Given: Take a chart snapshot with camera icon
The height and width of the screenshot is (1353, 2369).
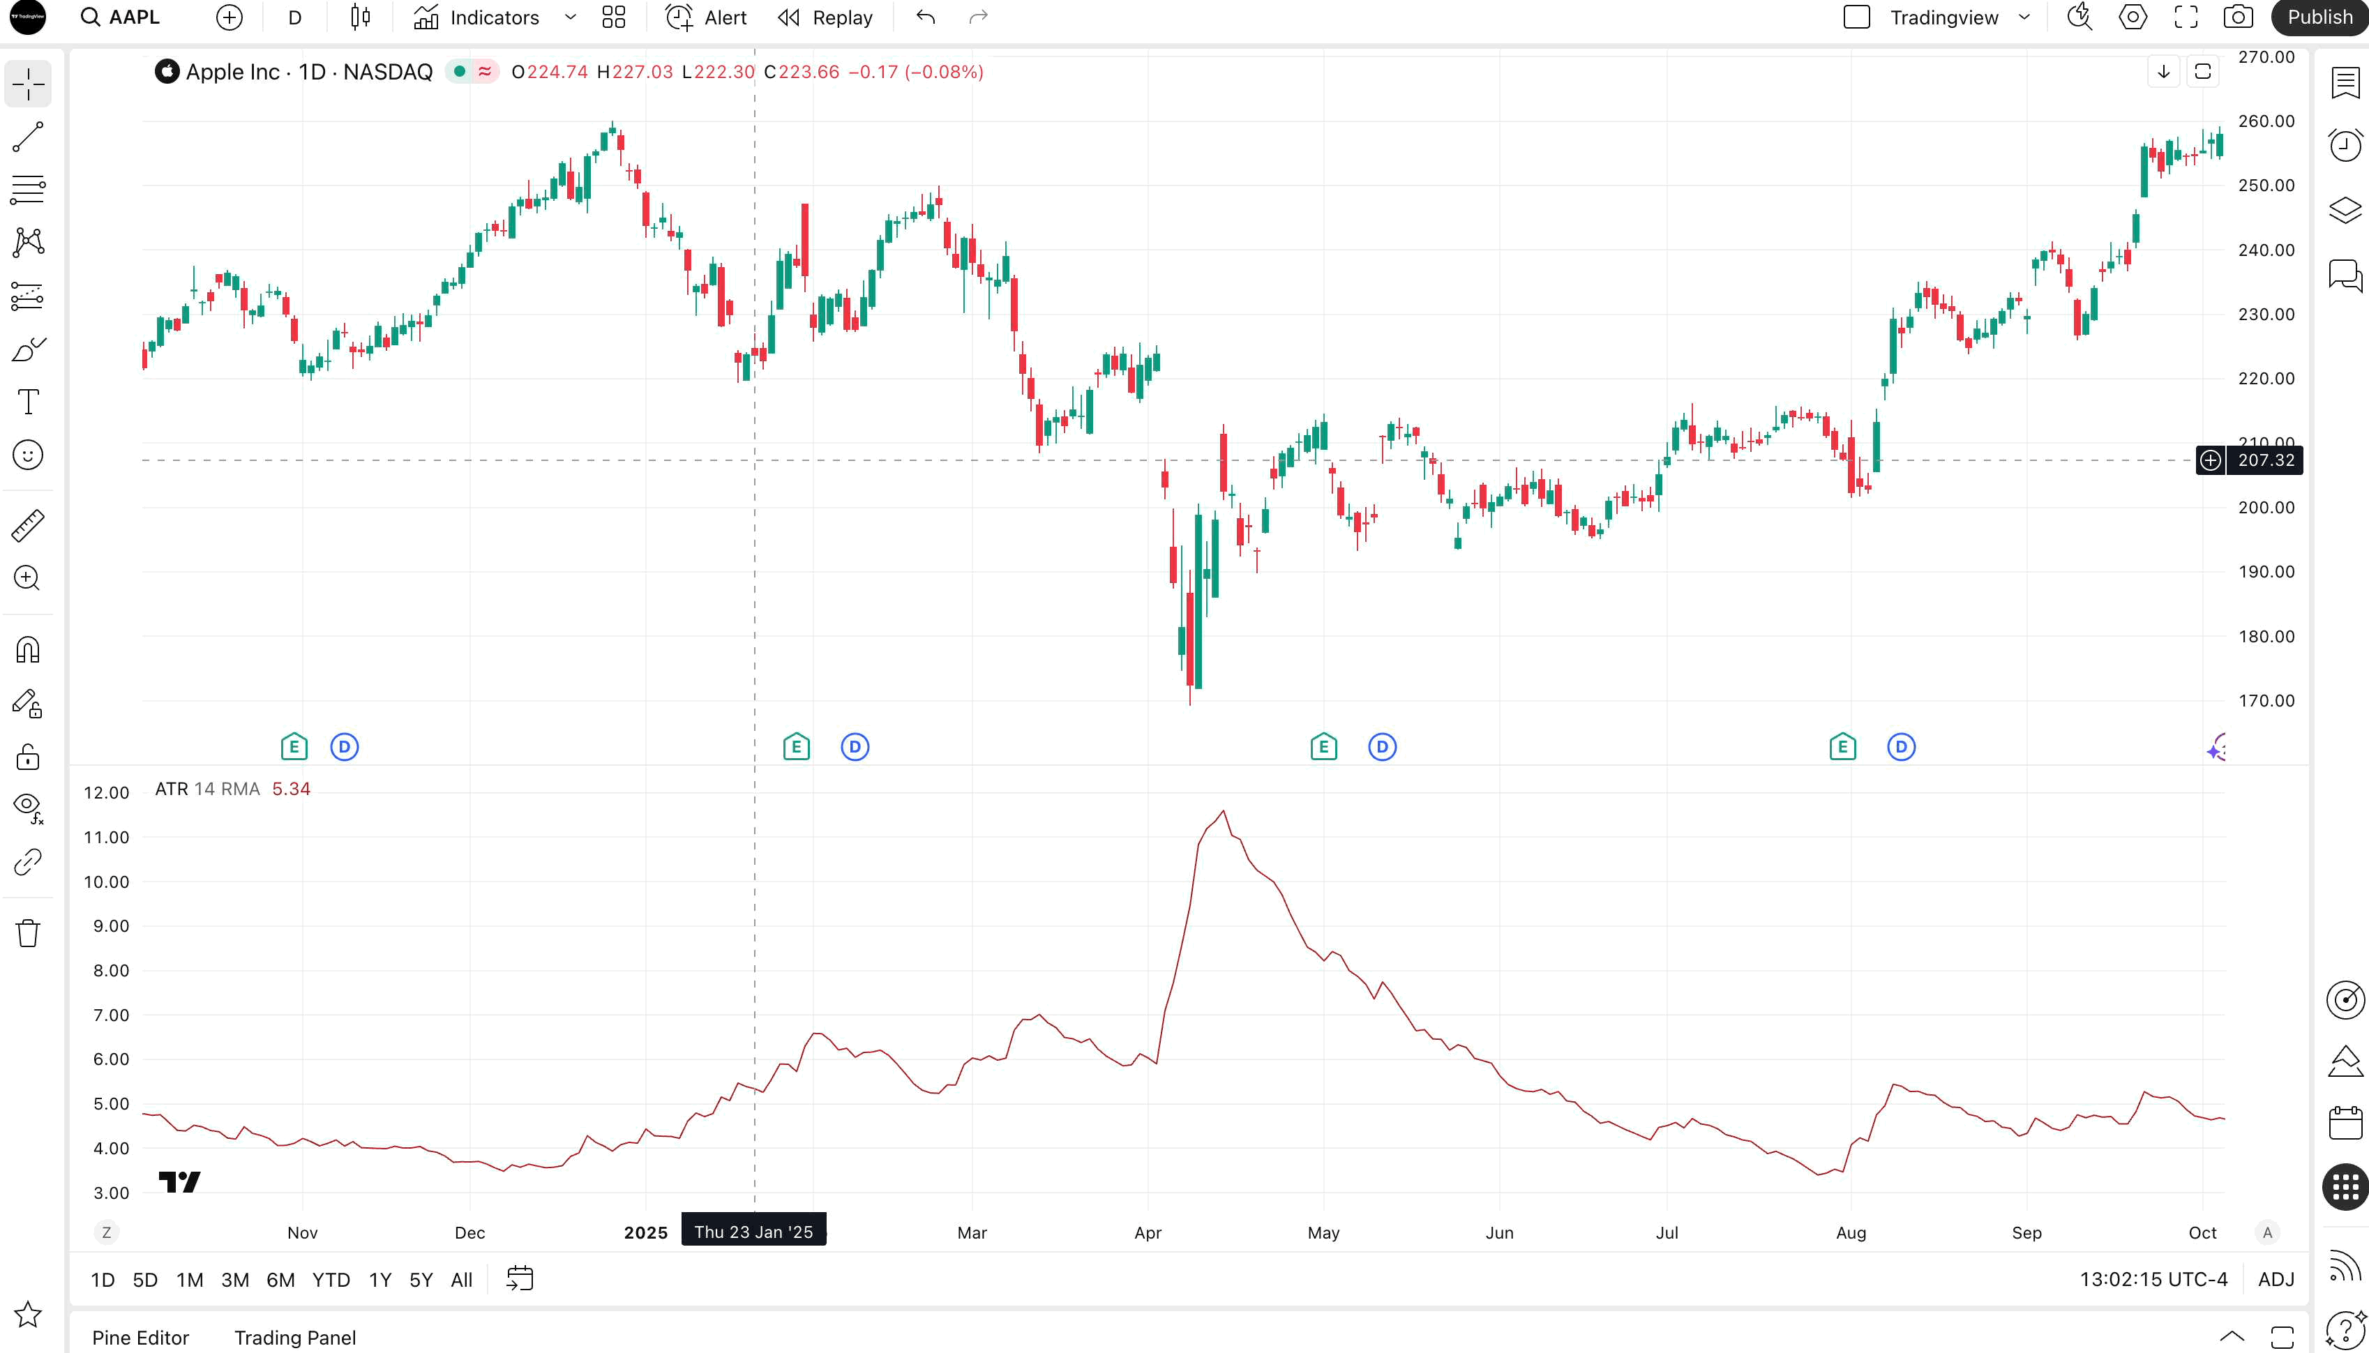Looking at the screenshot, I should [x=2238, y=17].
